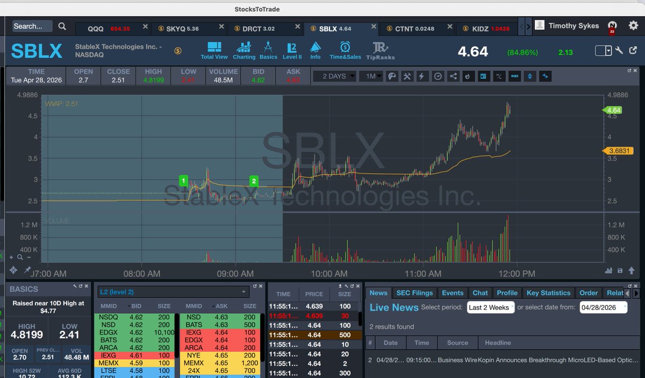Open the notifications icon with badge 23
The width and height of the screenshot is (645, 378).
pos(612,26)
